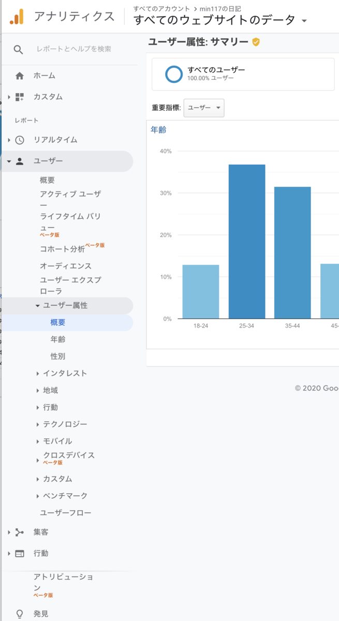Open アクティブ ユーザー report

click(x=71, y=199)
